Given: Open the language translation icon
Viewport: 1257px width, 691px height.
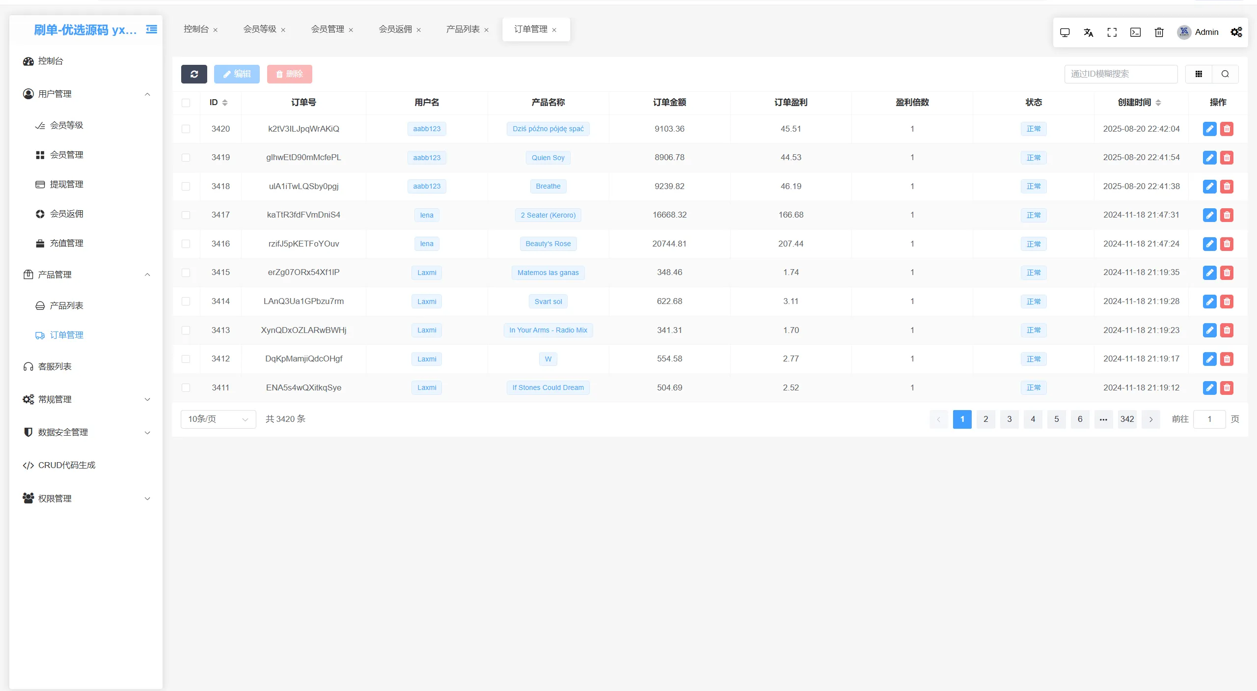Looking at the screenshot, I should point(1088,32).
